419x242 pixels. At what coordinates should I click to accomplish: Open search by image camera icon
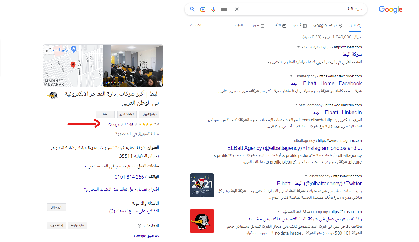coord(203,9)
